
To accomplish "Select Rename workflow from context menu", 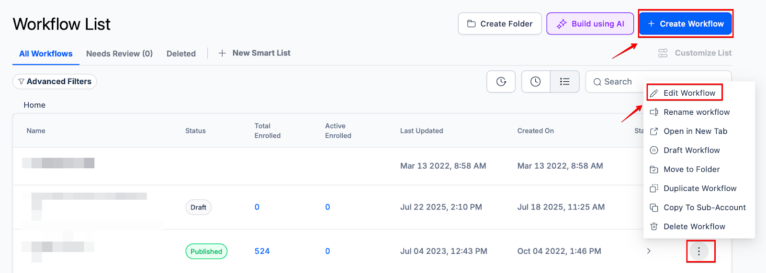I will (x=696, y=112).
